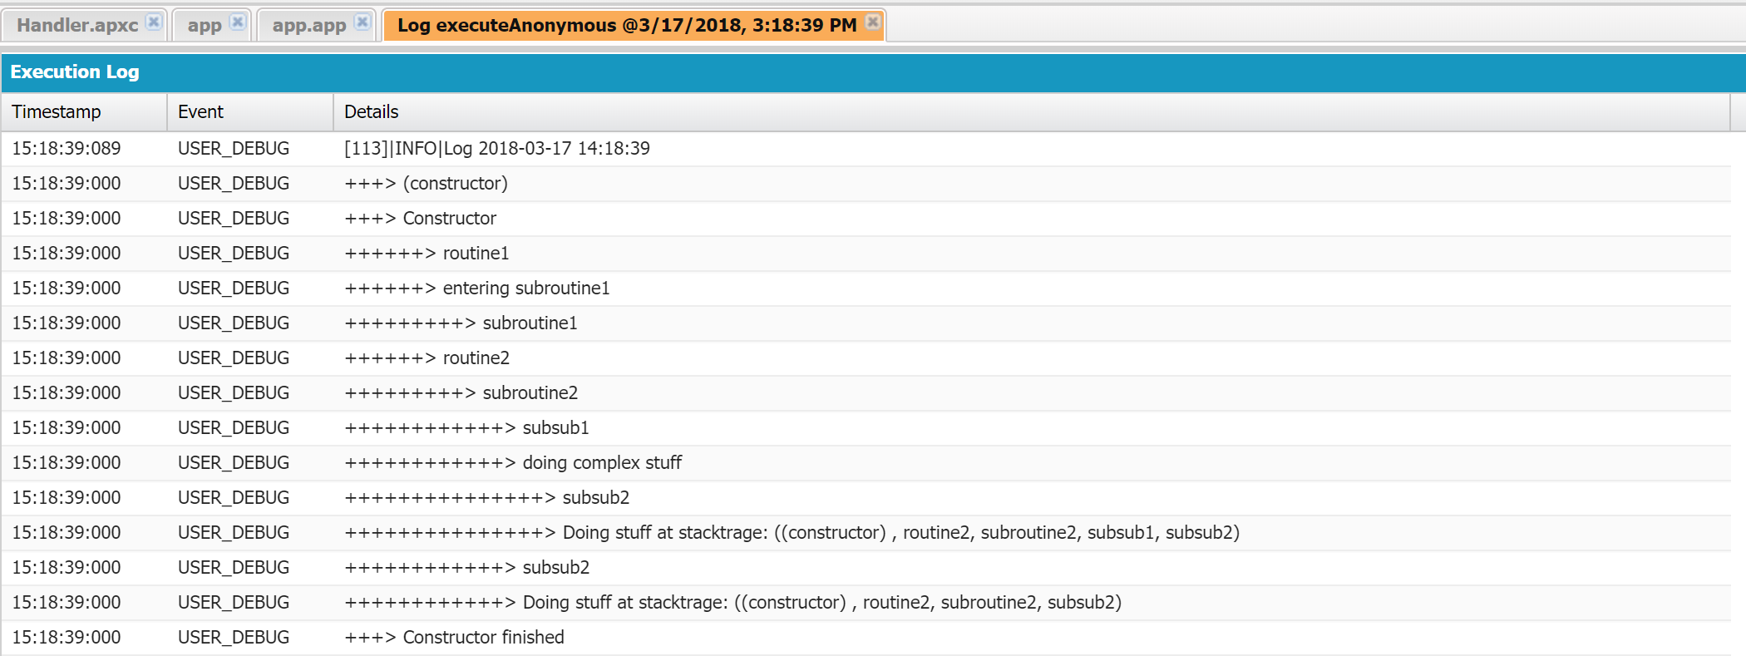Click the Execution Log header bar
The image size is (1746, 656).
pos(76,72)
